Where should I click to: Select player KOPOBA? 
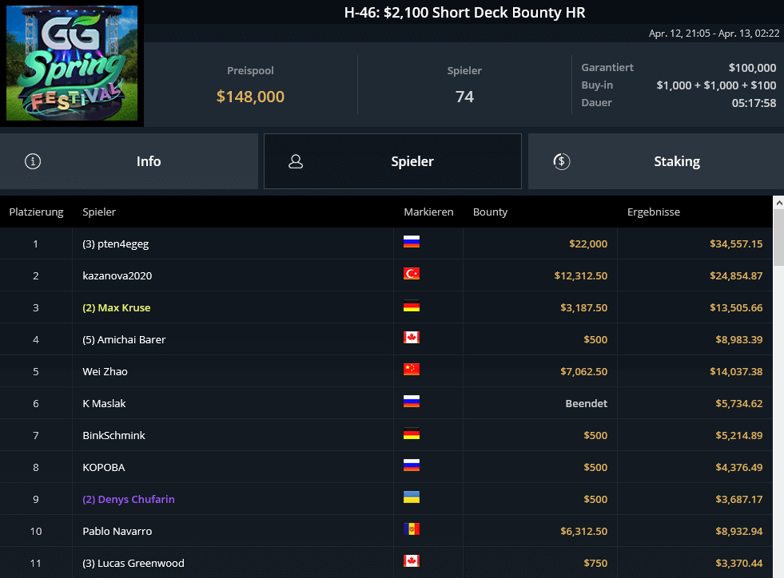pos(104,468)
